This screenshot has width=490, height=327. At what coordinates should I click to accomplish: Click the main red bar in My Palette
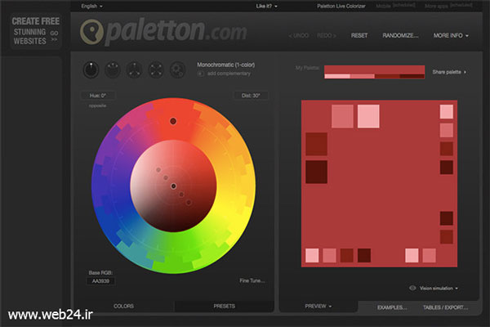[x=374, y=69]
